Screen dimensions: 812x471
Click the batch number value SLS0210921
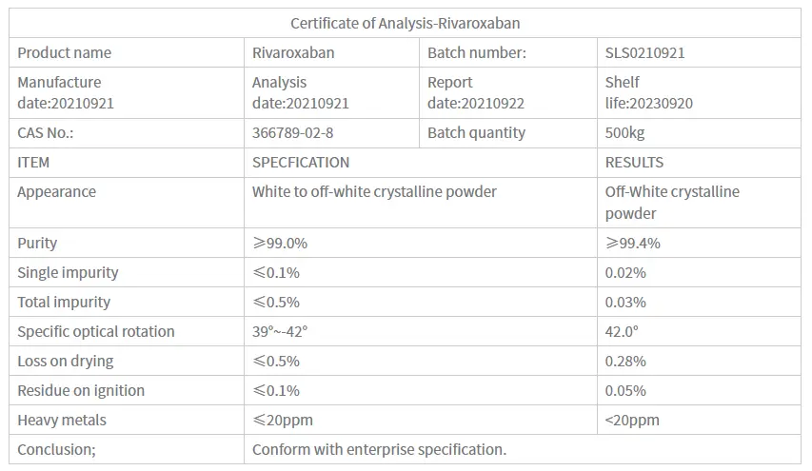click(644, 52)
